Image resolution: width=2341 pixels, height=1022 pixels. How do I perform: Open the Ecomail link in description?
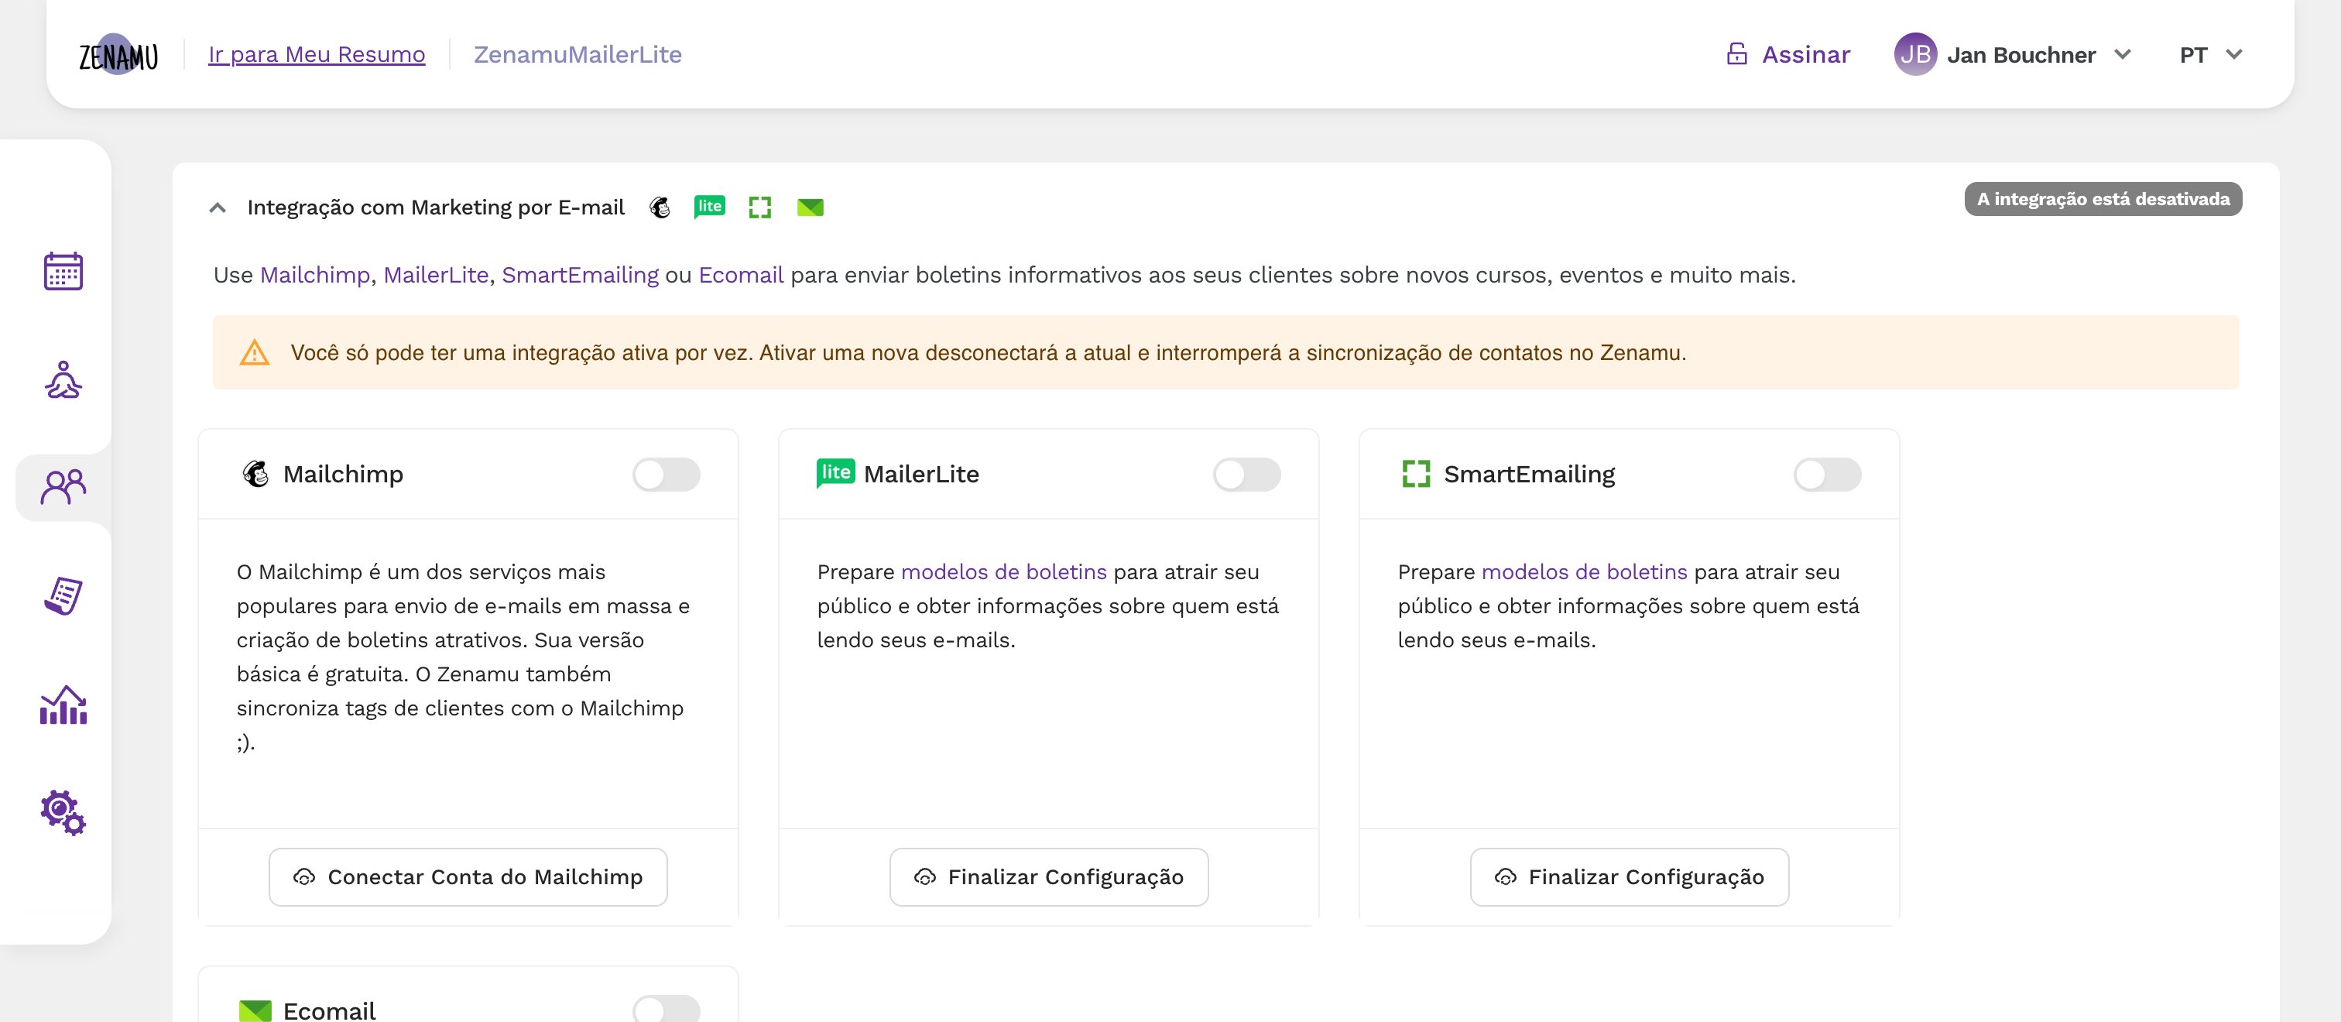point(741,275)
